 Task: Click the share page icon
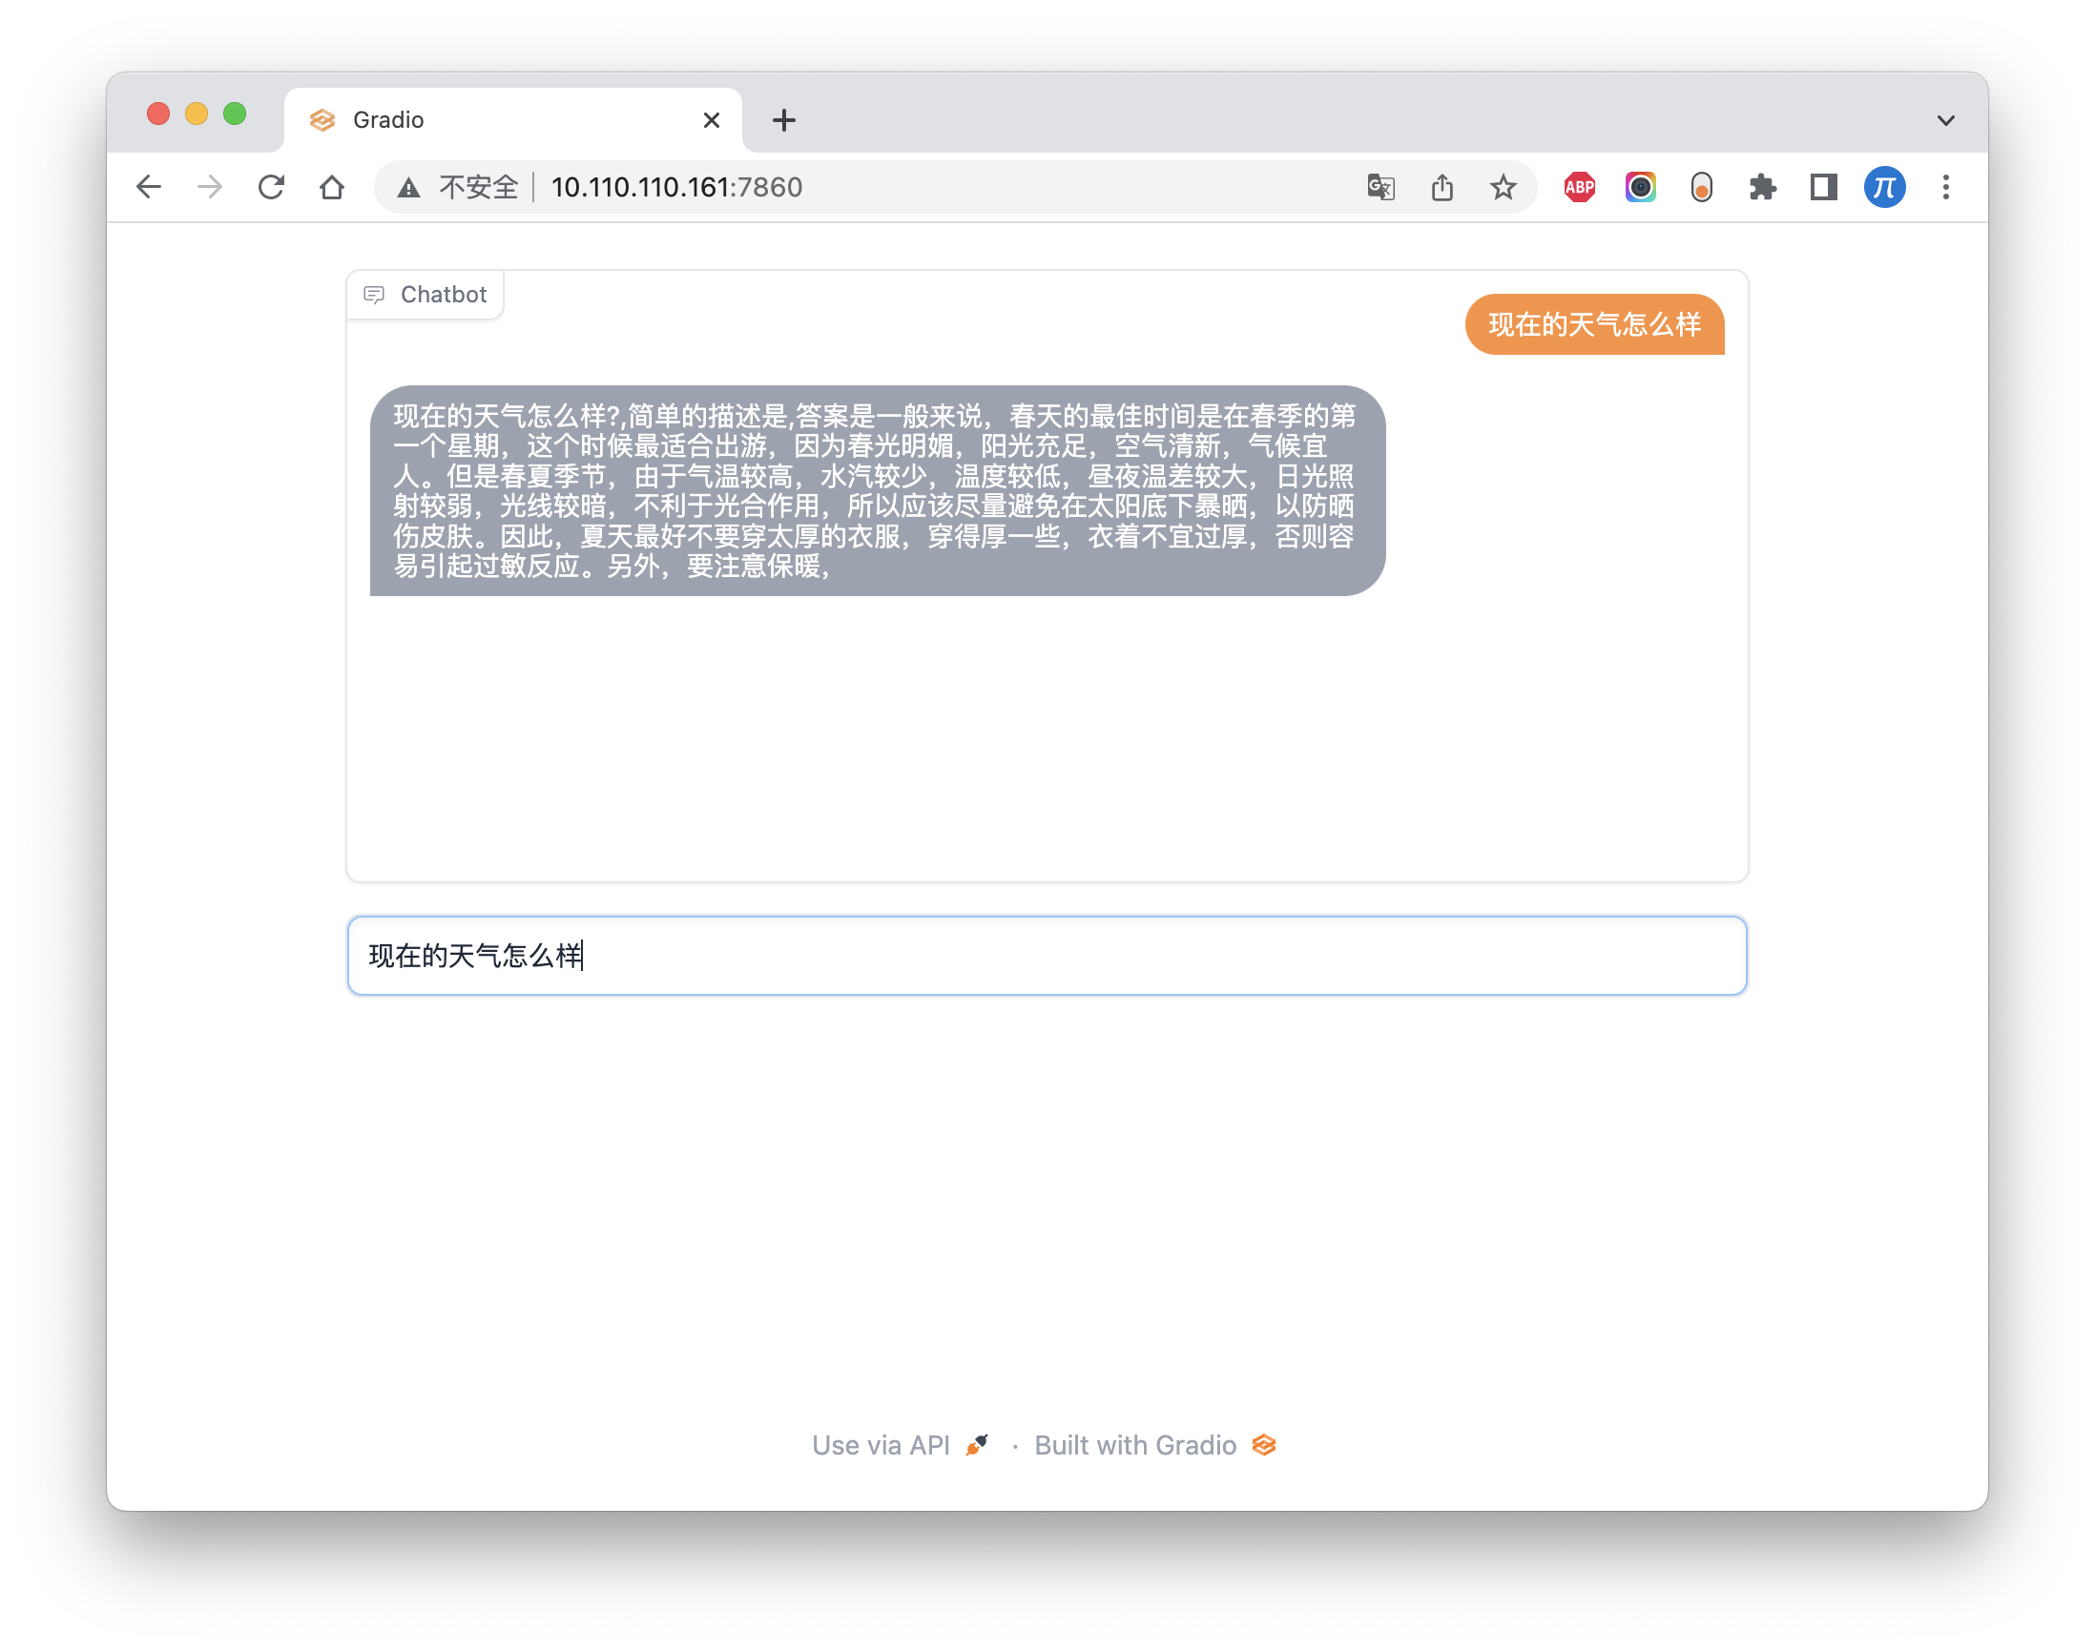(1442, 187)
